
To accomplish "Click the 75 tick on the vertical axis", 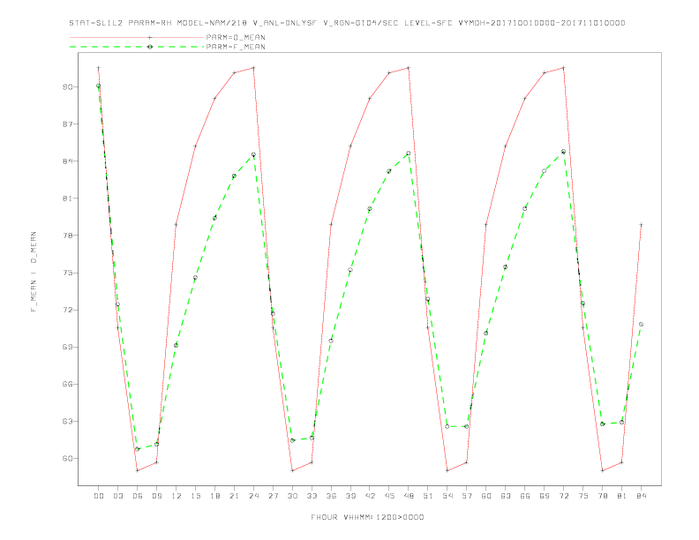I will tap(67, 273).
